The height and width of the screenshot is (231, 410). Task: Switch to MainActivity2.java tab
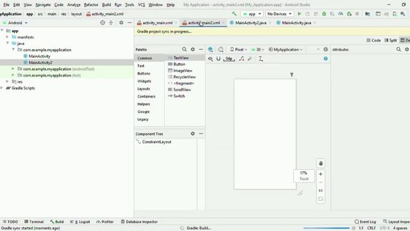coord(250,23)
